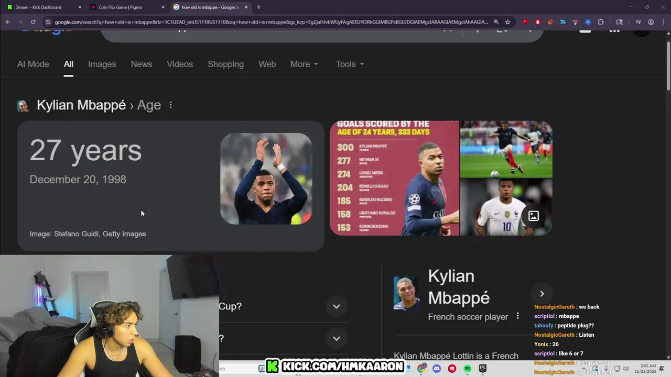
Task: Open the blue 7TV extension icon
Action: (x=562, y=22)
